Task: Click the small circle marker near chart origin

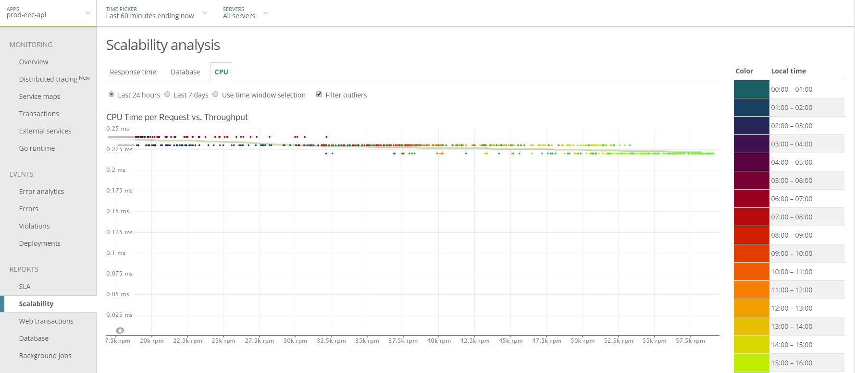Action: [120, 330]
